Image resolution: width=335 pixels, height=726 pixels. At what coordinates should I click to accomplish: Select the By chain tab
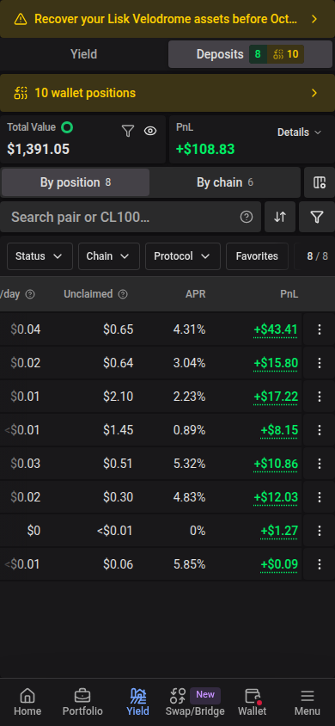point(224,182)
